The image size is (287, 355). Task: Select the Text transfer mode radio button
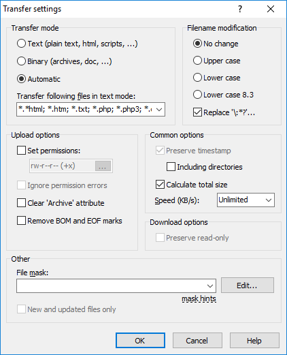(21, 44)
